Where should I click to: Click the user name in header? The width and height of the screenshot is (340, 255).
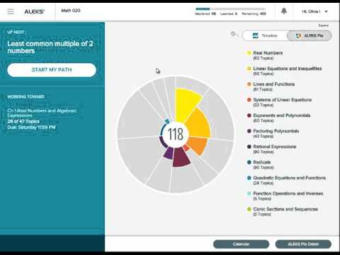coord(311,11)
